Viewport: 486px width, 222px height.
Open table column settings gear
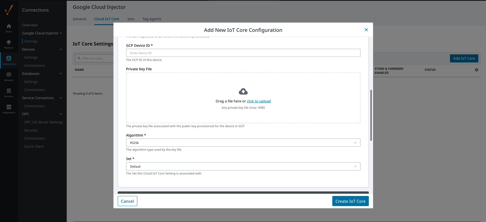(476, 70)
